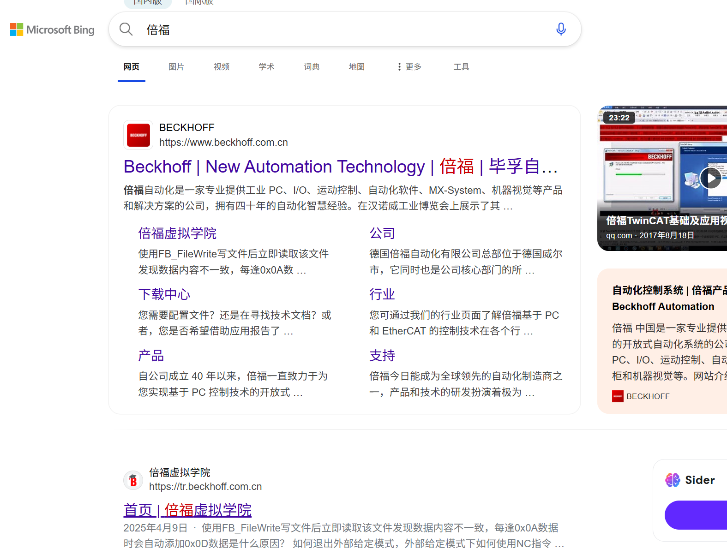Open the Beckhoff New Automation Technology result title

[341, 167]
